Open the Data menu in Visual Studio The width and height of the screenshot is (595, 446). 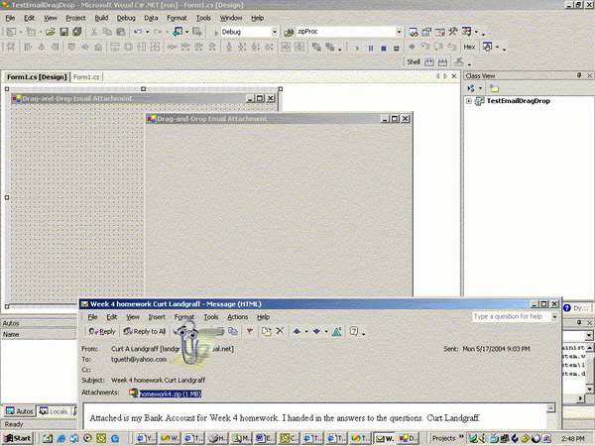point(151,18)
